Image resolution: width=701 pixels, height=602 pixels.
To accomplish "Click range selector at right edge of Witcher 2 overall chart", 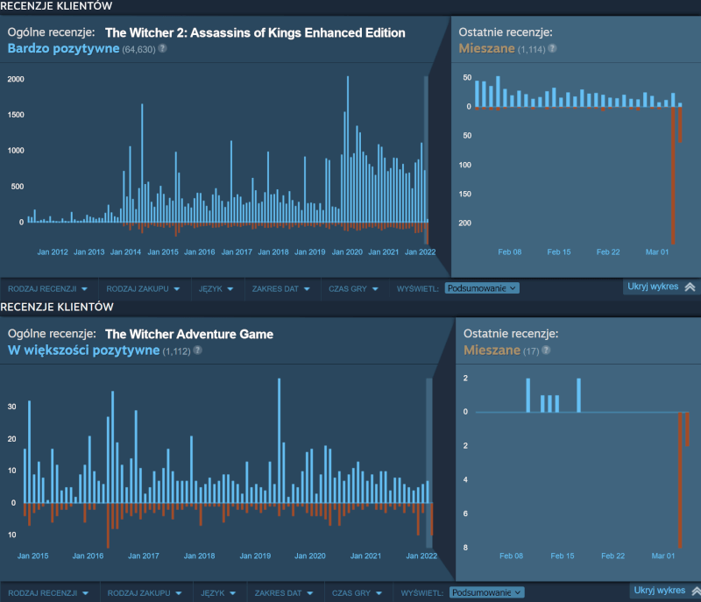I will (427, 149).
